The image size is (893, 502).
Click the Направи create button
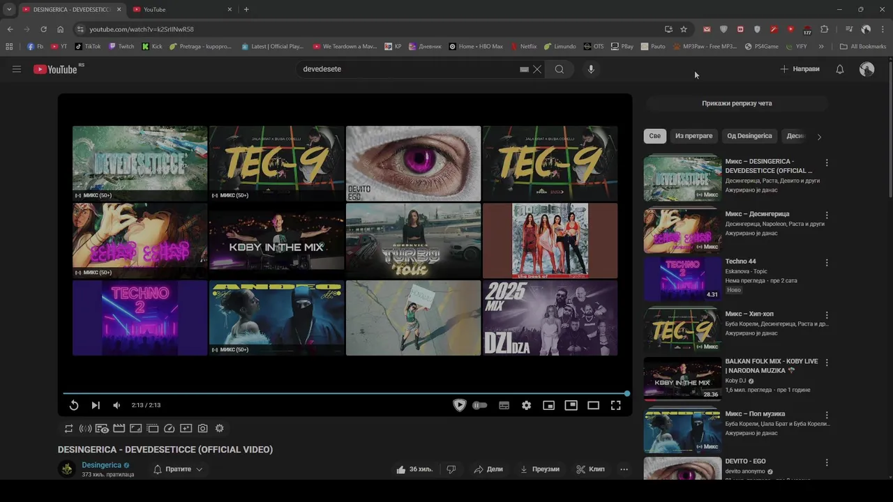click(800, 69)
